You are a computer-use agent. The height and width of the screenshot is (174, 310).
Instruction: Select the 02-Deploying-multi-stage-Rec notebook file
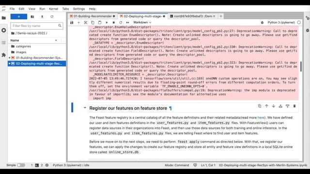(37, 63)
